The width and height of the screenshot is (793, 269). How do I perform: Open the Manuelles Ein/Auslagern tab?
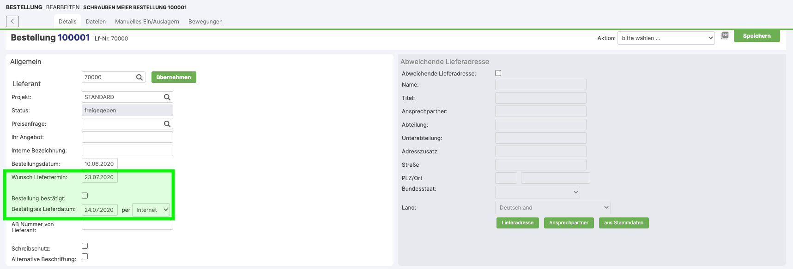pos(147,22)
